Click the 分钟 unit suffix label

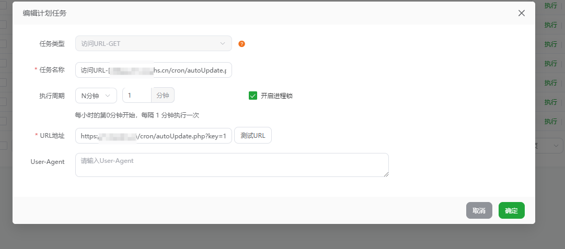pyautogui.click(x=163, y=96)
